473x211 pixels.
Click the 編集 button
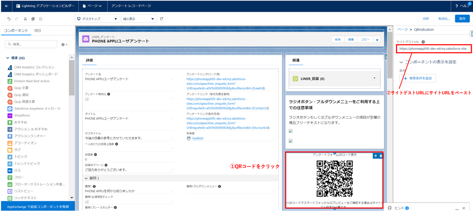[x=351, y=40]
